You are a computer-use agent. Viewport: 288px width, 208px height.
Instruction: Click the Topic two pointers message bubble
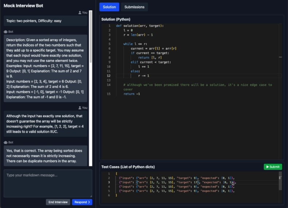pyautogui.click(x=45, y=21)
